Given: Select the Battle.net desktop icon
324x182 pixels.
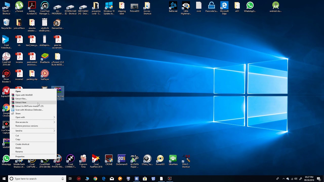Looking at the screenshot, I should [x=173, y=7].
